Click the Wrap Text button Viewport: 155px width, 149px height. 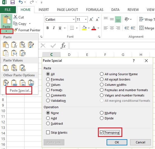147,19
